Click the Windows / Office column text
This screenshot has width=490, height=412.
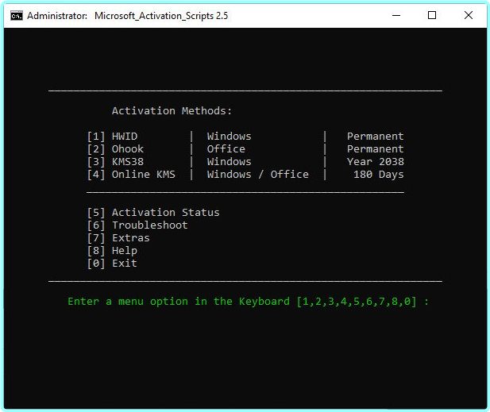click(x=257, y=175)
